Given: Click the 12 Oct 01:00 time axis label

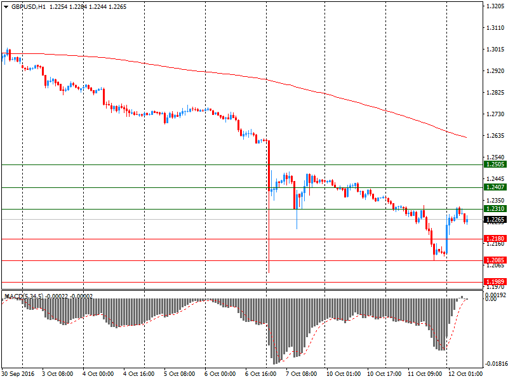Looking at the screenshot, I should 465,374.
